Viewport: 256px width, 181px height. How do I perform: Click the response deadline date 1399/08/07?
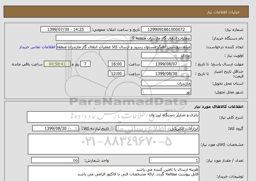[166, 64]
